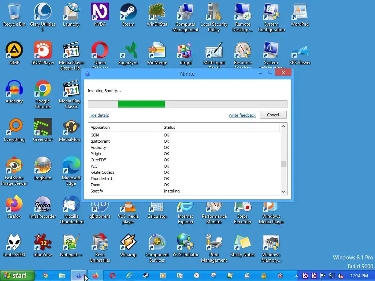This screenshot has width=375, height=281.
Task: Select the System Configuration shortcut
Action: tap(271, 17)
